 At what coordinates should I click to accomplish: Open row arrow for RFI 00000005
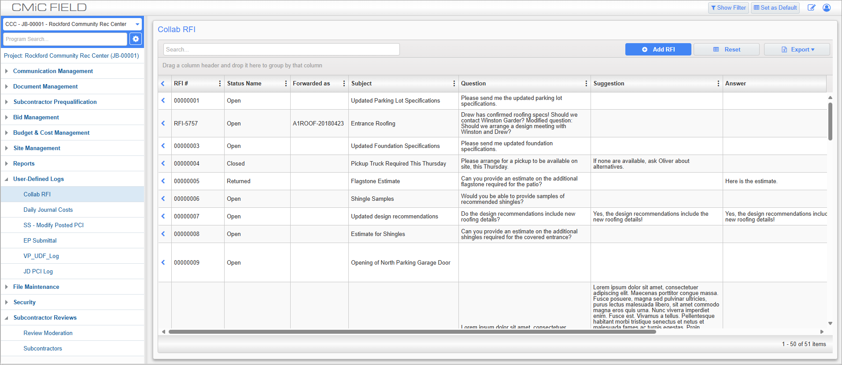click(x=163, y=181)
